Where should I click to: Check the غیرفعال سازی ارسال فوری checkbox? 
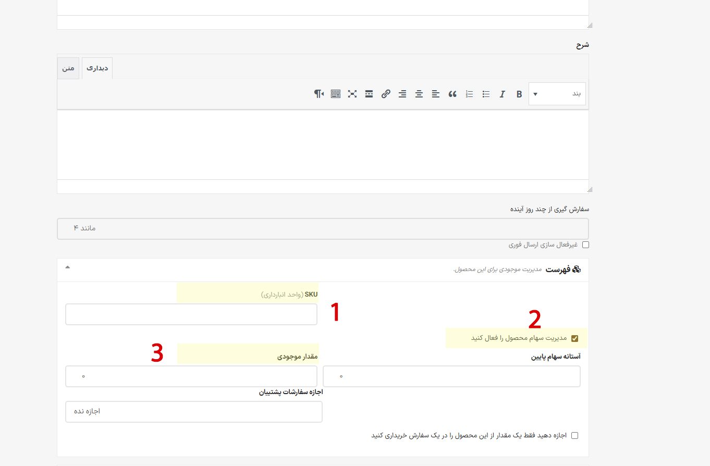585,245
